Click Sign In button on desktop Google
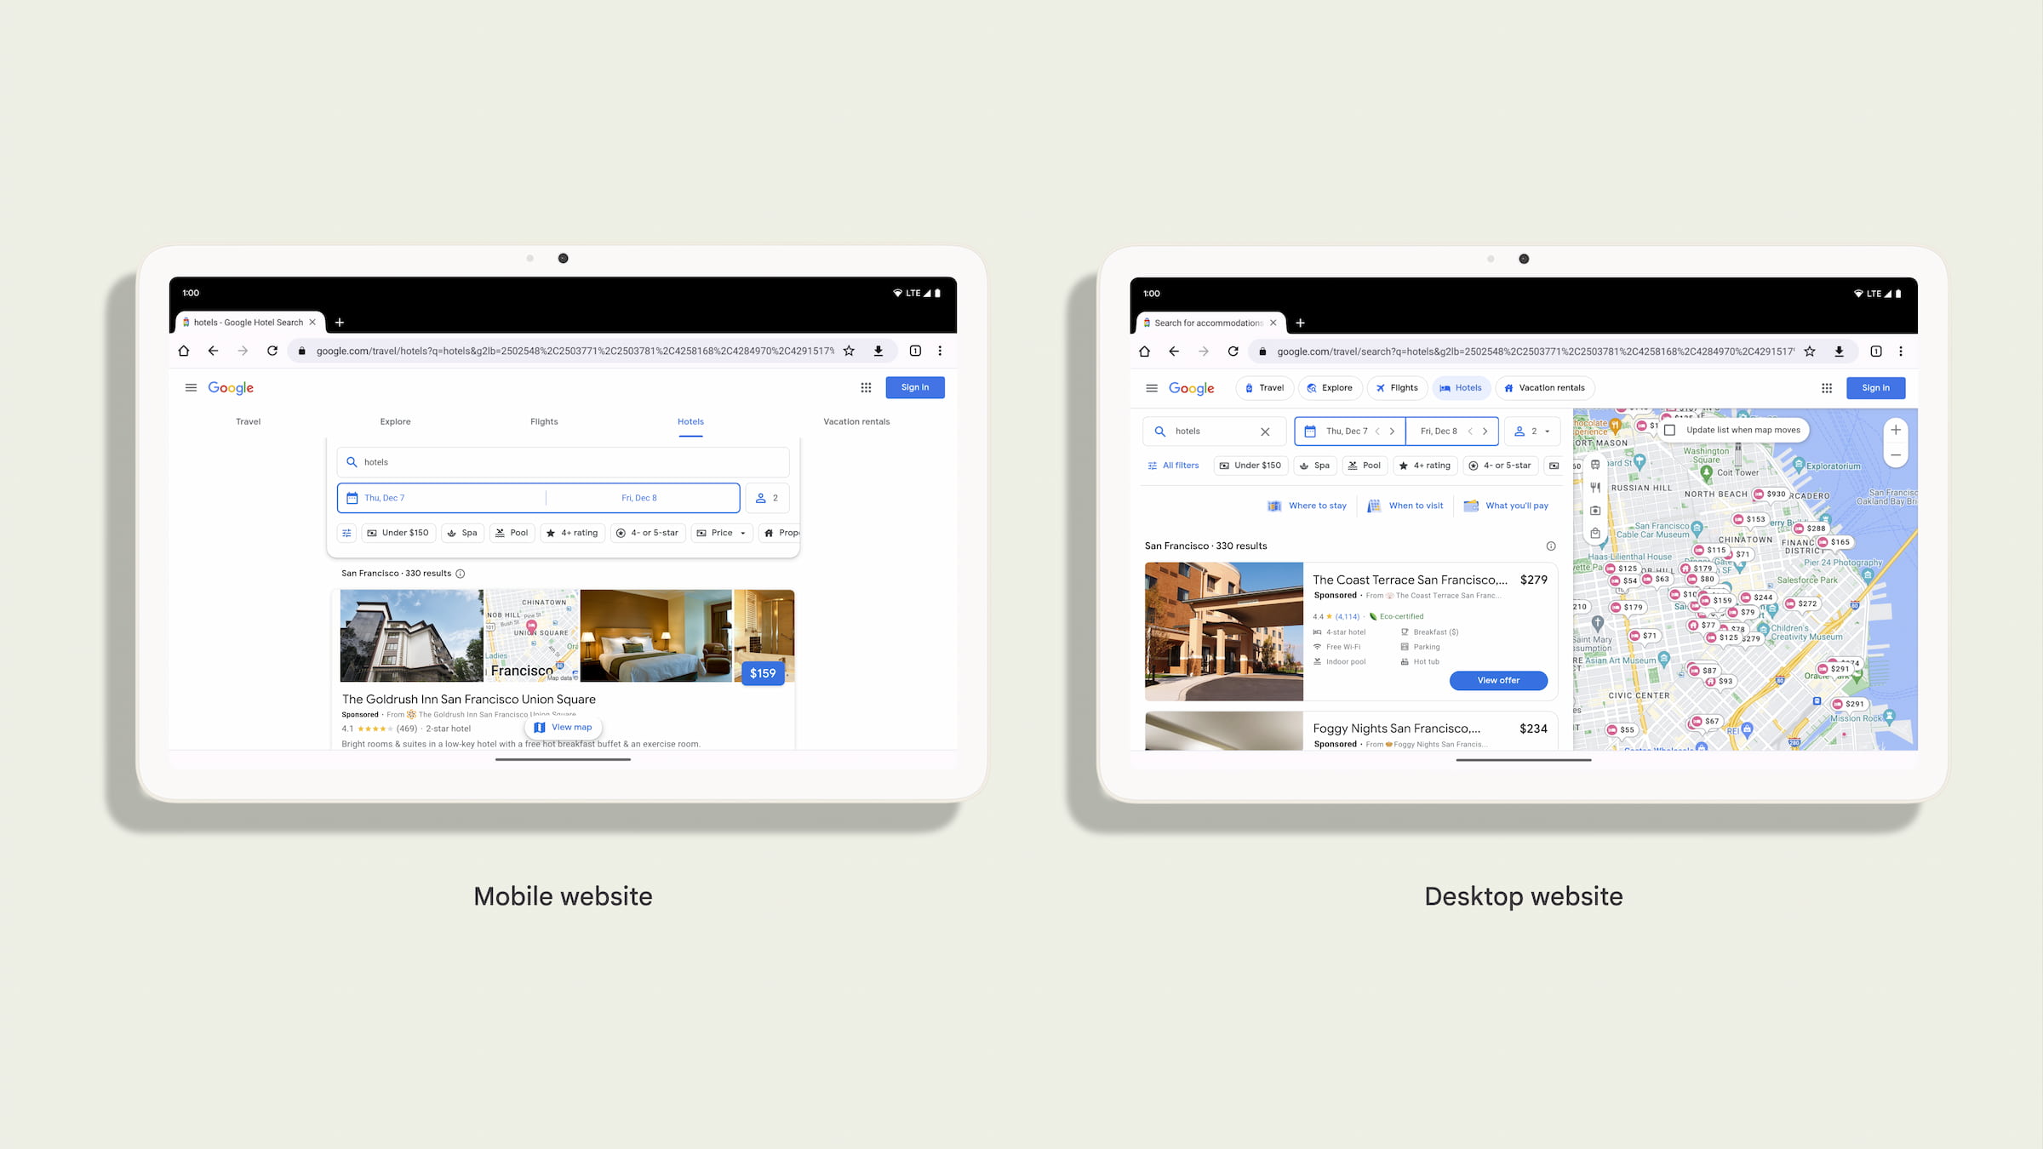 coord(1876,389)
